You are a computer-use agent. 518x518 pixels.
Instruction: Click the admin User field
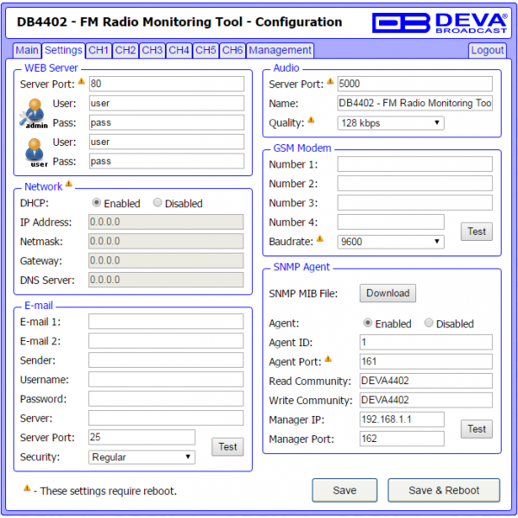click(x=167, y=103)
